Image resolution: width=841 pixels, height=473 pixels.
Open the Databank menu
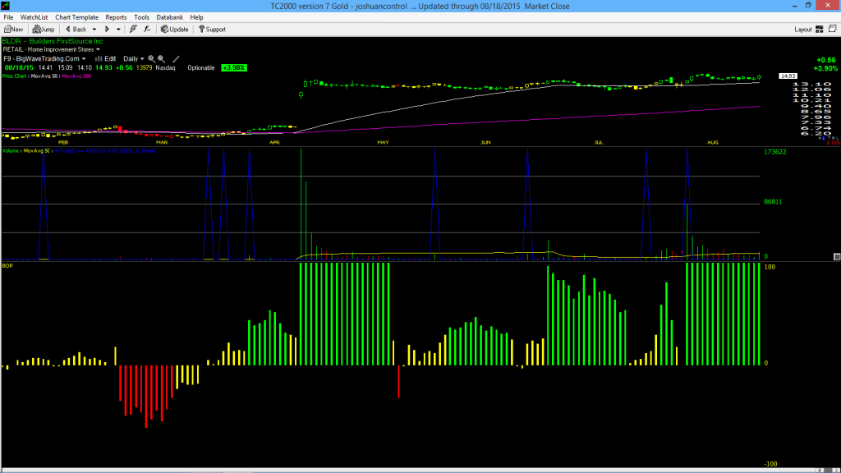(x=169, y=17)
